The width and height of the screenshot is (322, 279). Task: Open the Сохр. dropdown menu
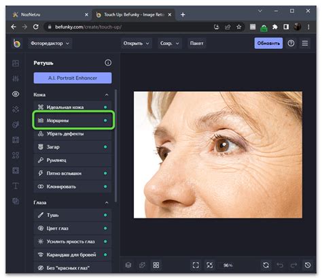coord(169,43)
